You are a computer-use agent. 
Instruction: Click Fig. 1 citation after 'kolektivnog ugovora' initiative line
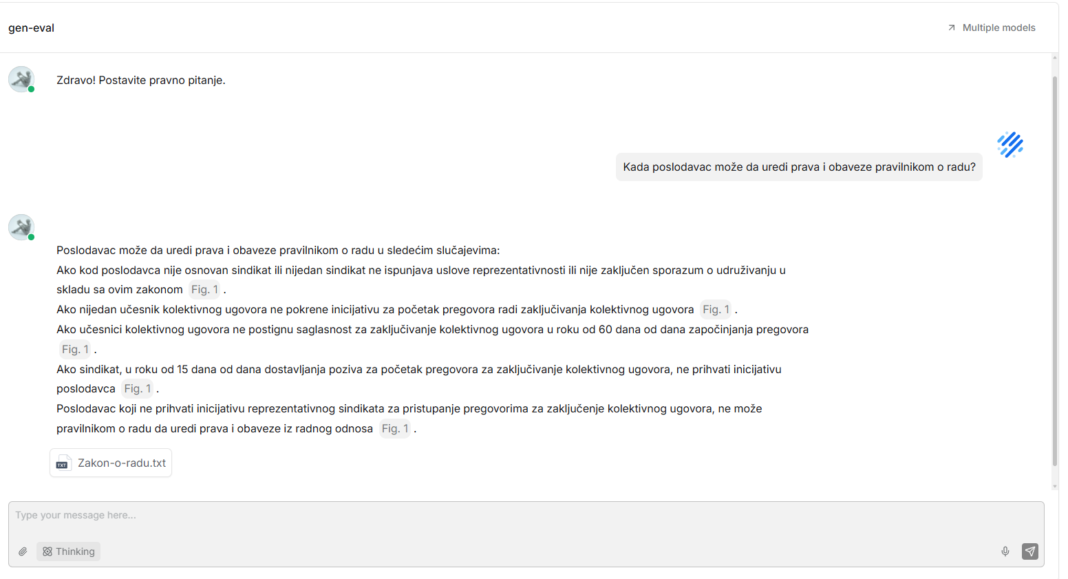pos(716,310)
